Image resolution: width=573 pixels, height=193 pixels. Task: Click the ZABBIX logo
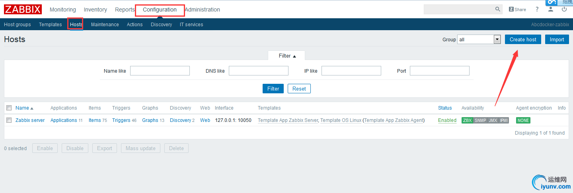tap(23, 10)
